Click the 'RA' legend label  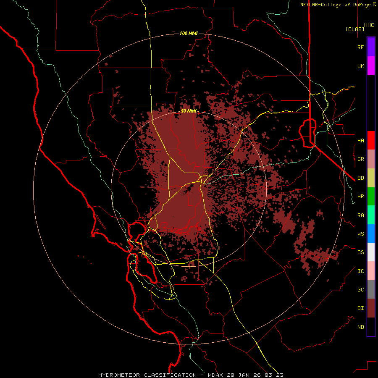tap(360, 215)
